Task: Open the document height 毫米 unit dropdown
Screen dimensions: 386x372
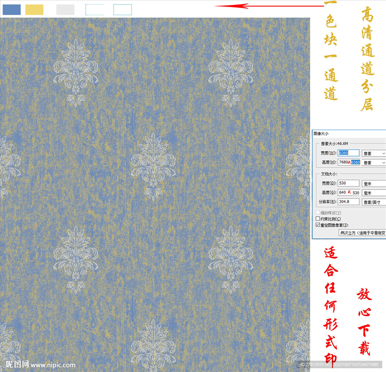Action: (x=374, y=193)
